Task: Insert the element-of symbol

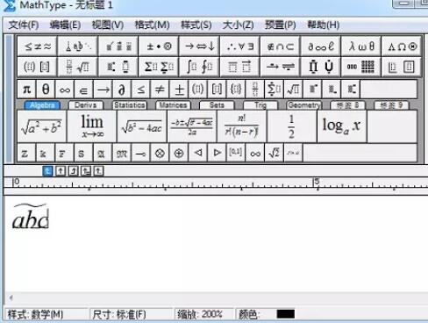Action: 83,90
